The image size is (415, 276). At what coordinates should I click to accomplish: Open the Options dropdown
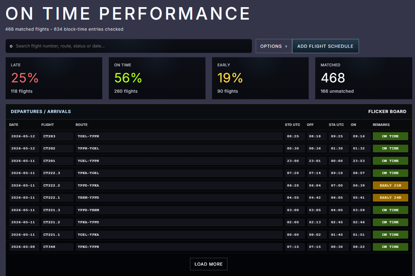point(274,46)
